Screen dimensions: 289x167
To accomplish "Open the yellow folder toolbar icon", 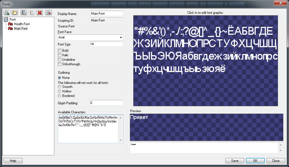I will click(x=15, y=13).
